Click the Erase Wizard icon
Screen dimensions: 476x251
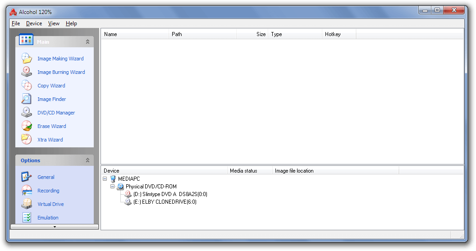point(27,126)
